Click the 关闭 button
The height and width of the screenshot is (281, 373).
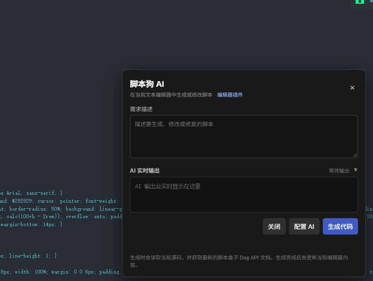274,227
